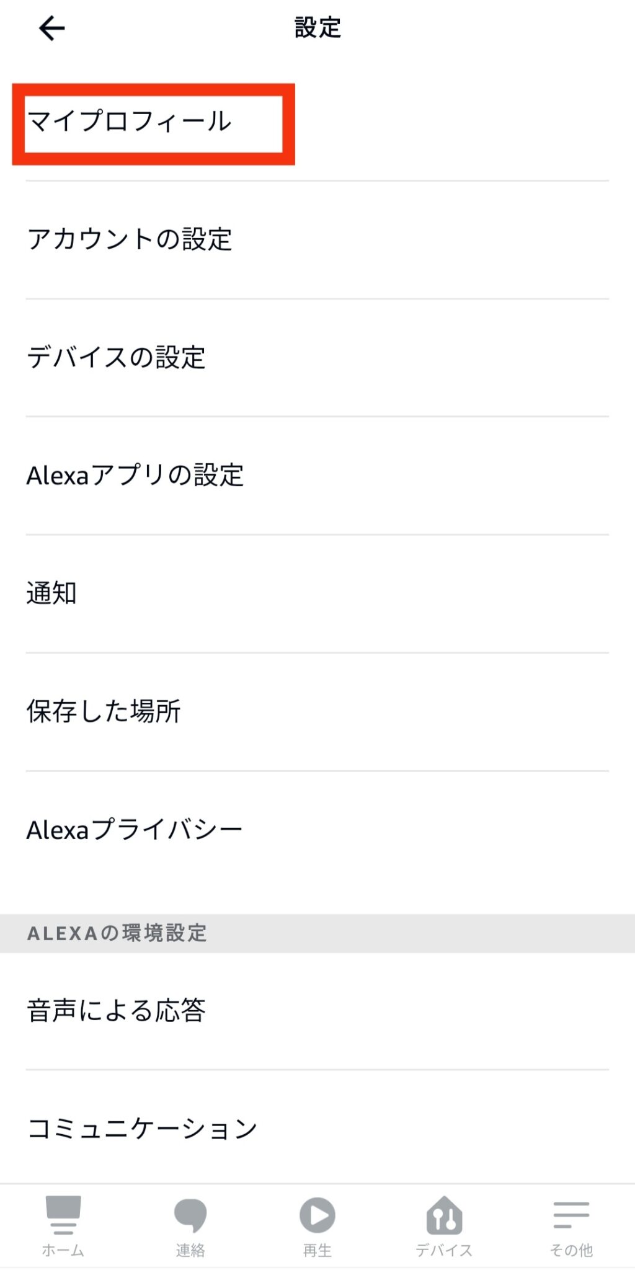The width and height of the screenshot is (635, 1270).
Task: Tap the back arrow icon
Action: click(52, 28)
